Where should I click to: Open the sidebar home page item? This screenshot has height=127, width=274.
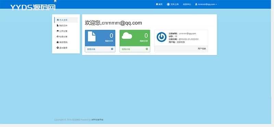tap(66, 20)
